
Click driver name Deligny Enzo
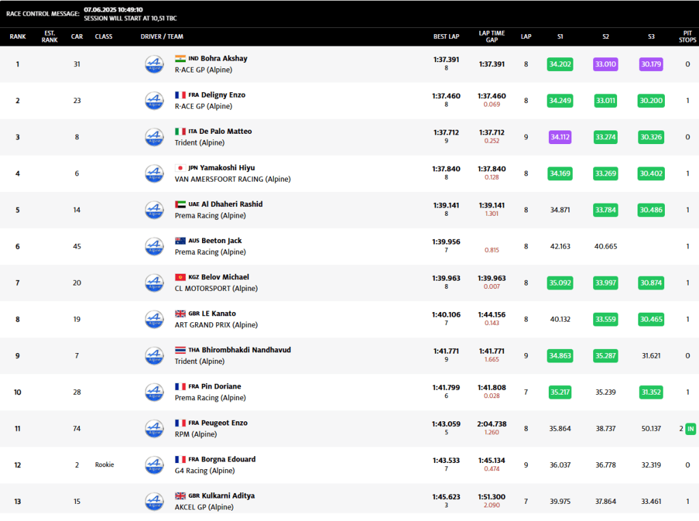[x=223, y=95]
